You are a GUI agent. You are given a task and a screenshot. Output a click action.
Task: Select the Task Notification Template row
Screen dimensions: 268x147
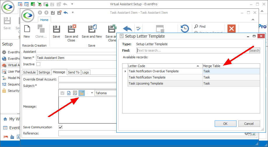click(194, 77)
